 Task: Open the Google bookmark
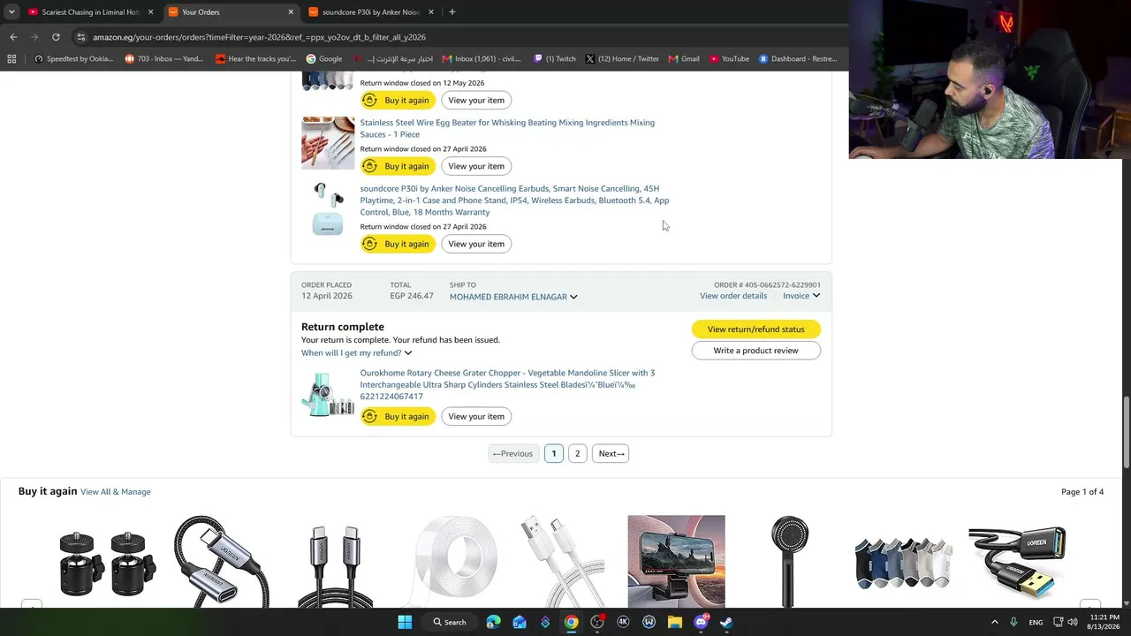[324, 59]
